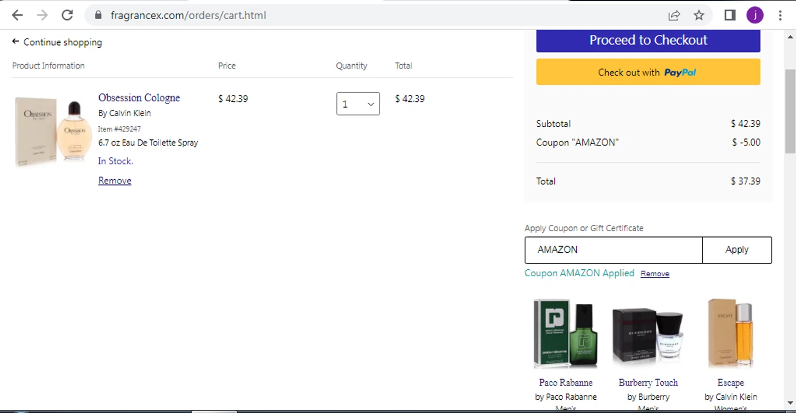Viewport: 796px width, 413px height.
Task: Check out with PayPal button
Action: pos(648,72)
